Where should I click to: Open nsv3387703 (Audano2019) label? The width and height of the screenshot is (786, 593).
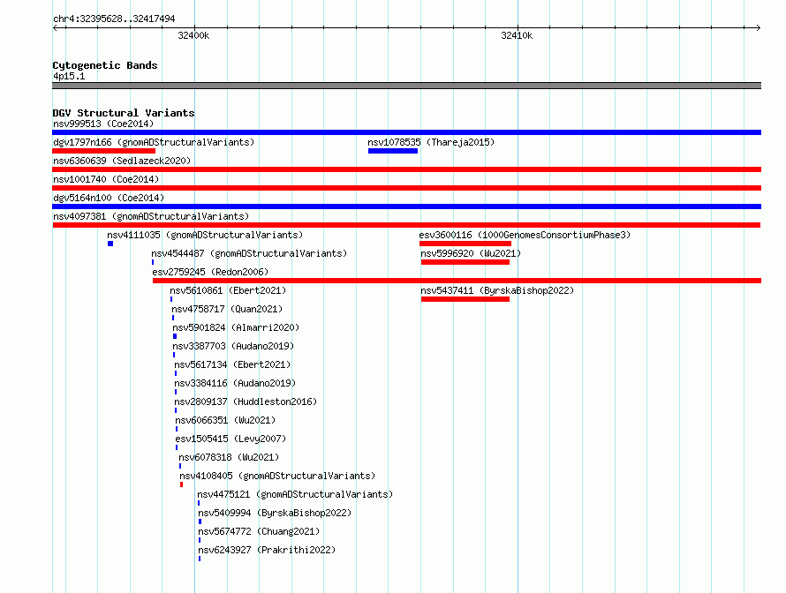point(233,346)
